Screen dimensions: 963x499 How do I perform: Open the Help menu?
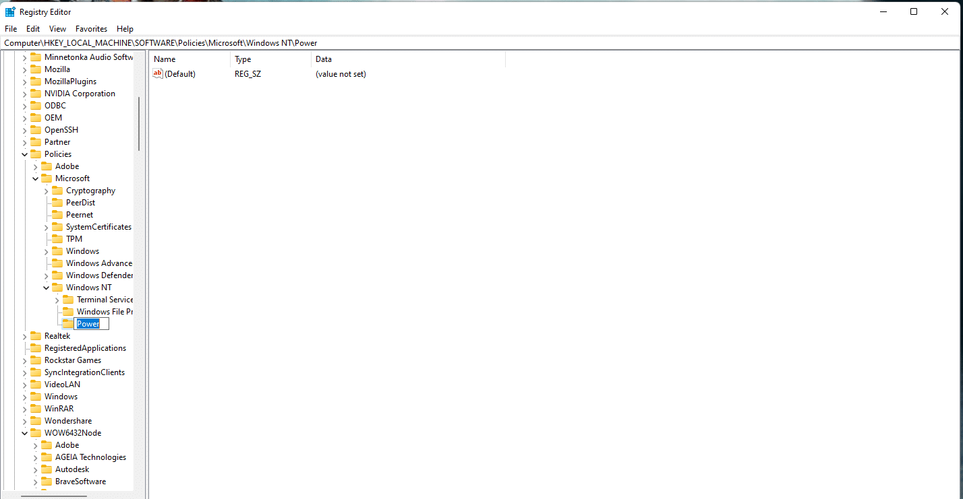[125, 29]
